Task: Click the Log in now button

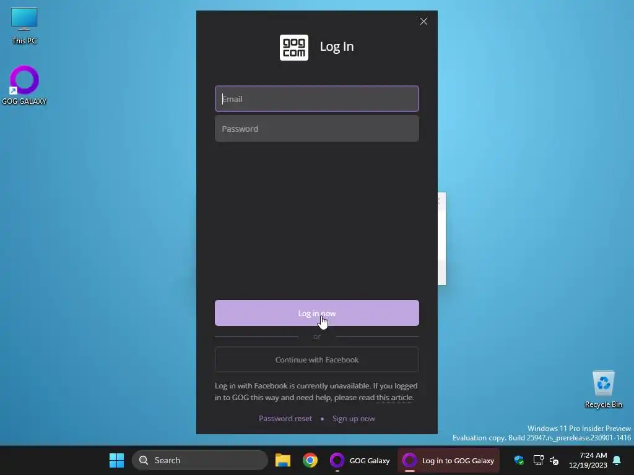Action: pyautogui.click(x=316, y=313)
